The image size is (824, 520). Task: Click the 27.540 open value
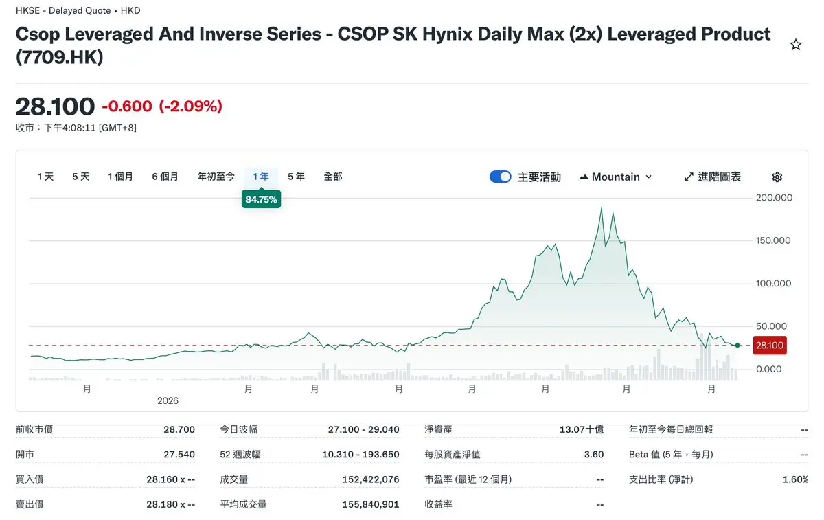tap(179, 455)
